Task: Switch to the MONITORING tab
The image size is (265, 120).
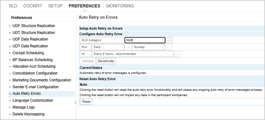Action: point(120,6)
